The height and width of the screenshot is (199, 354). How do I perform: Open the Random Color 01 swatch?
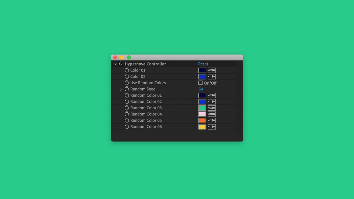click(x=202, y=95)
